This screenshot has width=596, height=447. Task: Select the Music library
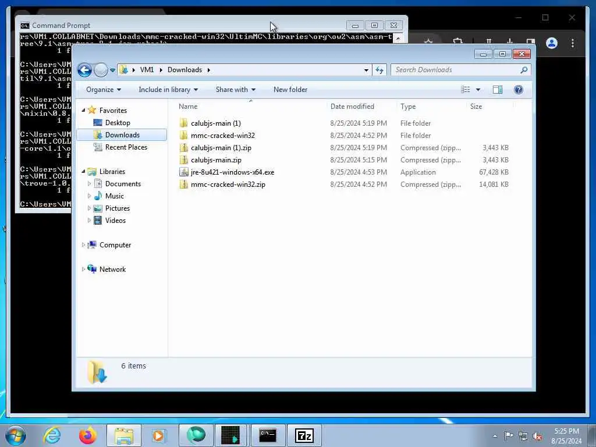tap(114, 196)
